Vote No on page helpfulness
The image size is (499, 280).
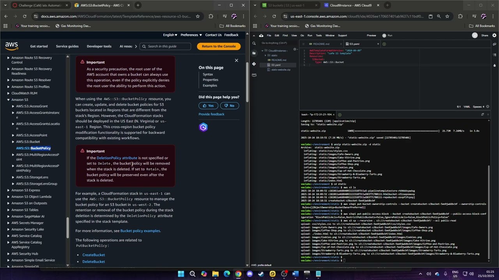(230, 106)
